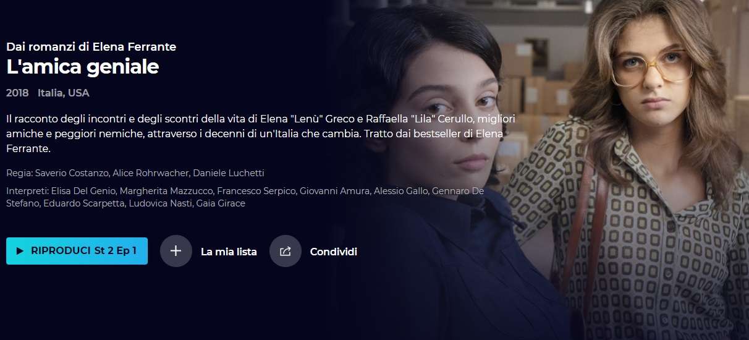Select cast member Eduardo Scarpetta
Image resolution: width=749 pixels, height=340 pixels.
pyautogui.click(x=83, y=203)
